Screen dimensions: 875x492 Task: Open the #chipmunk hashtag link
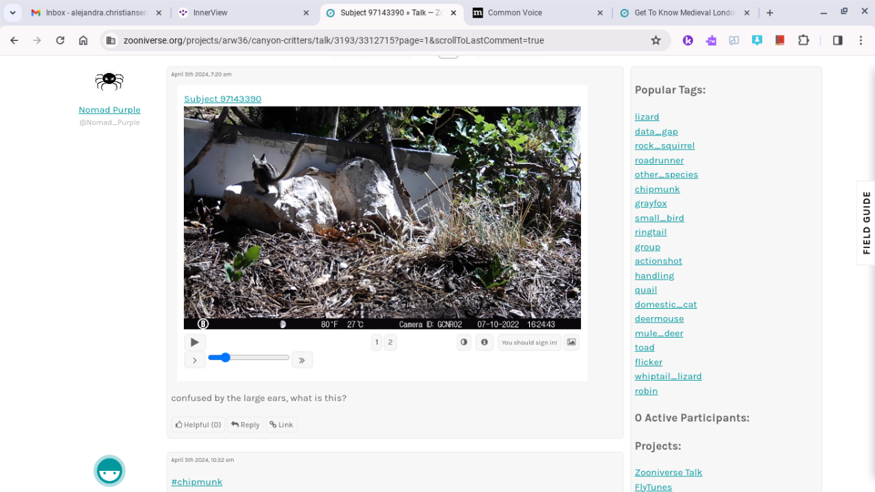coord(197,482)
